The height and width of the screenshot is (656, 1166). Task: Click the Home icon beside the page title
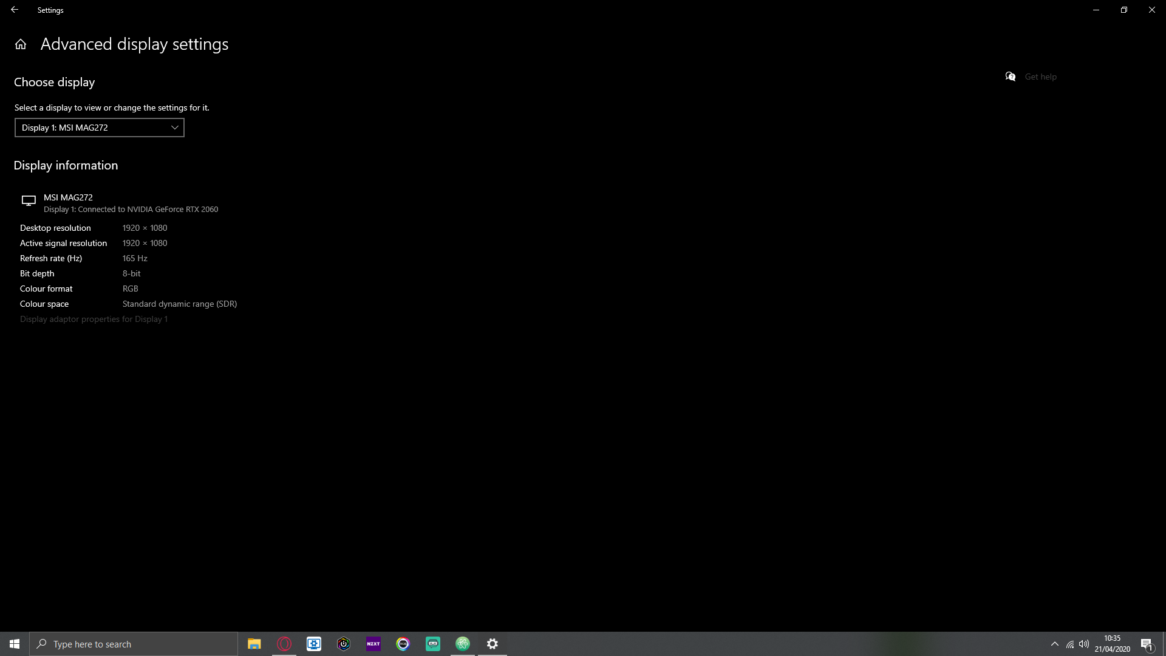tap(21, 44)
